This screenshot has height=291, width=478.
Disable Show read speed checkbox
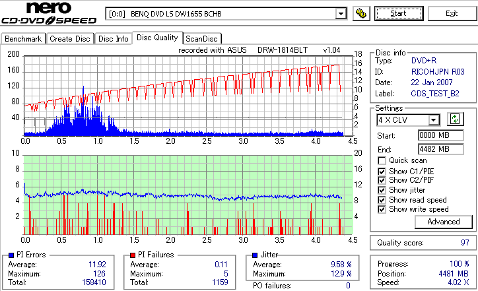pos(382,200)
